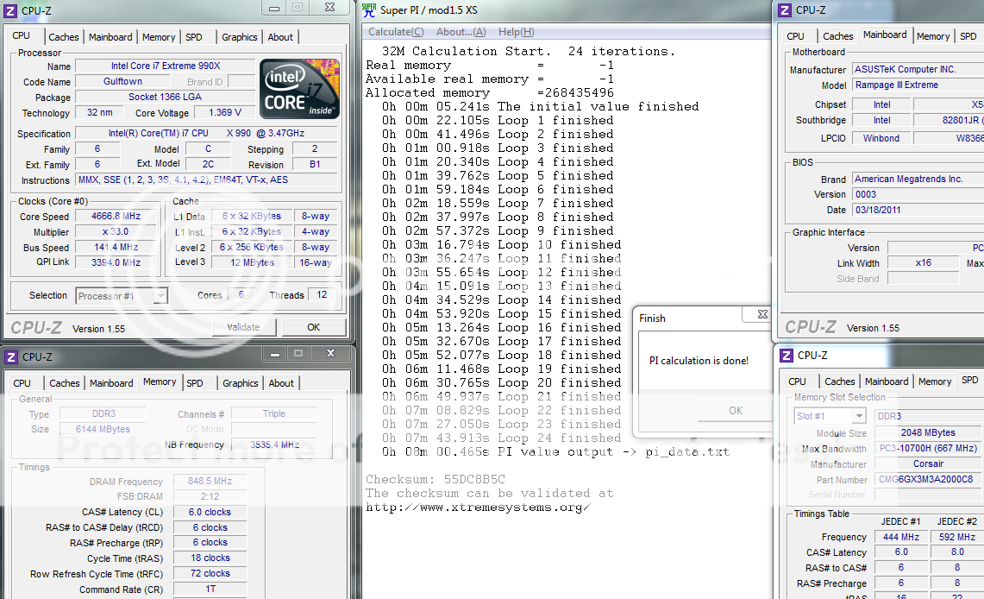Click the Validate button in CPU-Z
The image size is (984, 599).
(x=243, y=327)
